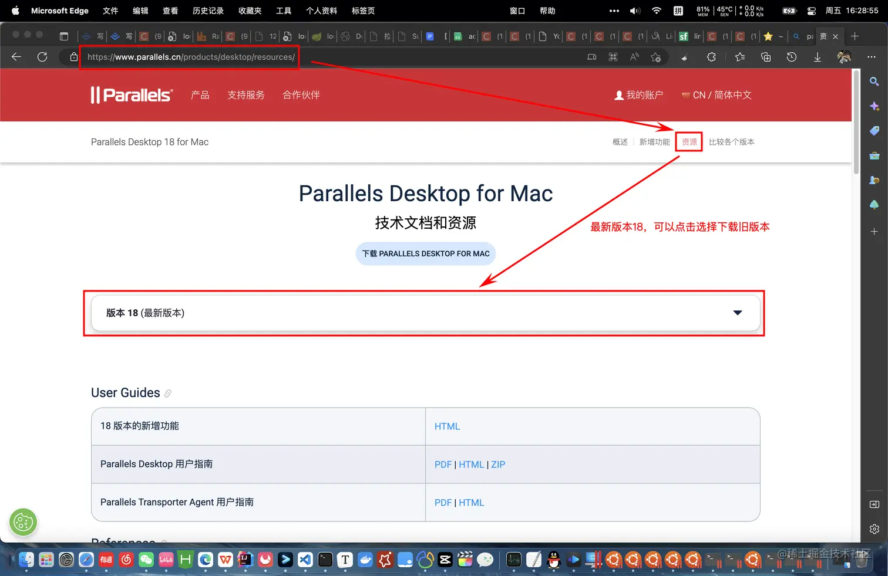Image resolution: width=888 pixels, height=576 pixels.
Task: Open a new tab with plus button
Action: pyautogui.click(x=855, y=36)
